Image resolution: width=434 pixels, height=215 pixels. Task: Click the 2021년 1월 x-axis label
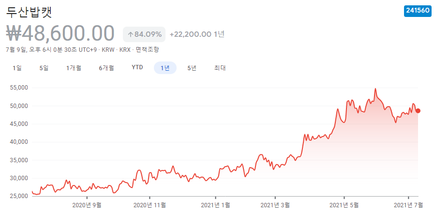(x=215, y=205)
